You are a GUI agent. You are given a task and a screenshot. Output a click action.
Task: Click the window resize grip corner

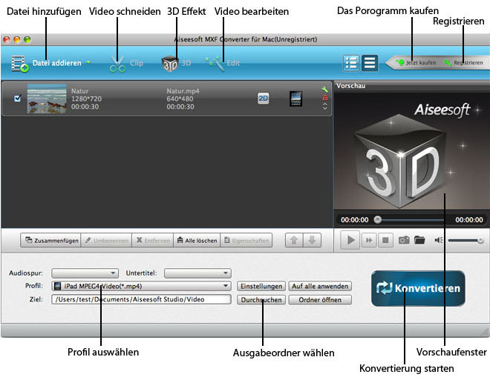point(486,333)
